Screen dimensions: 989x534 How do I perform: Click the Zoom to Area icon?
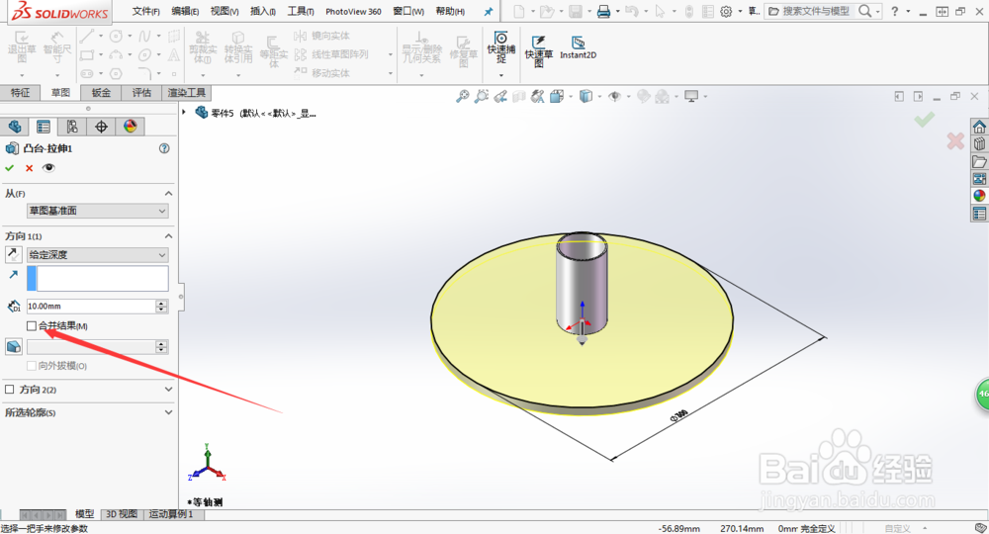(482, 97)
